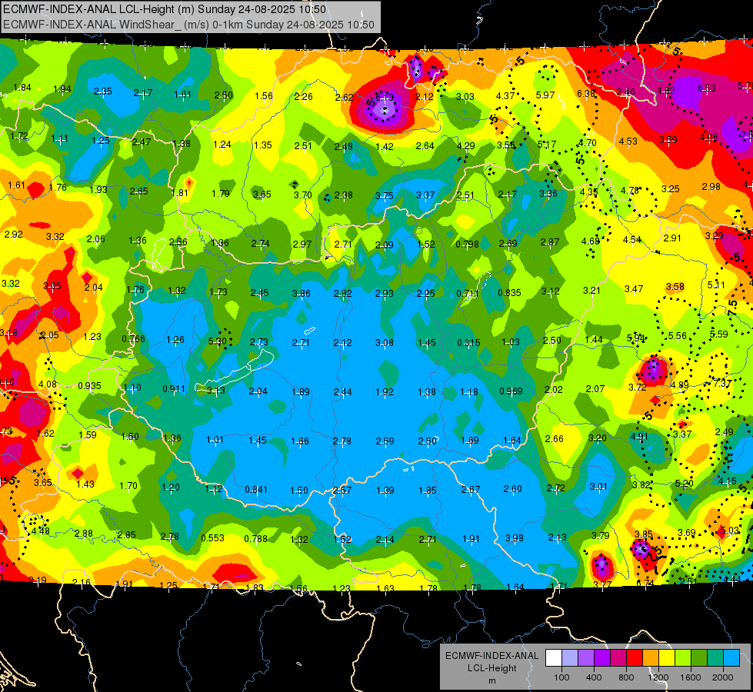Image resolution: width=753 pixels, height=692 pixels.
Task: Click the wind shear value 5.59
Action: [x=719, y=334]
